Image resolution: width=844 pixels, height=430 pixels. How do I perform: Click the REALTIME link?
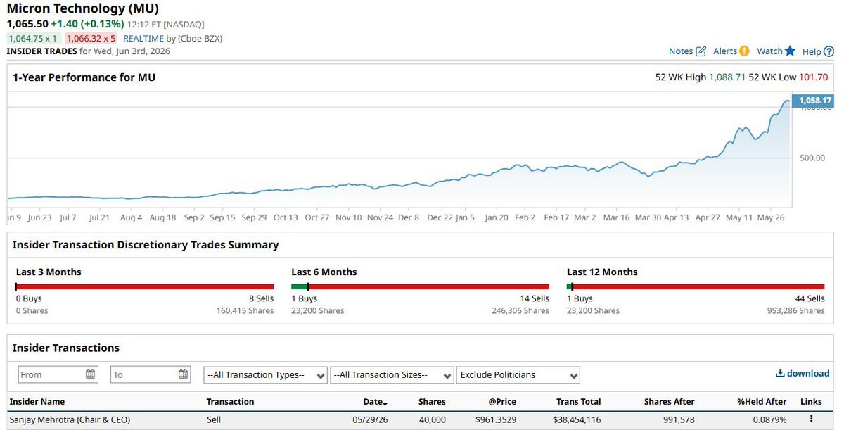tap(143, 39)
